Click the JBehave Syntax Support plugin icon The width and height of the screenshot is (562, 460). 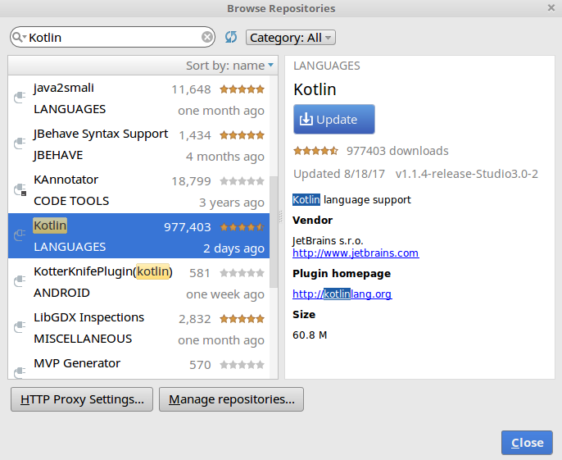(x=20, y=143)
